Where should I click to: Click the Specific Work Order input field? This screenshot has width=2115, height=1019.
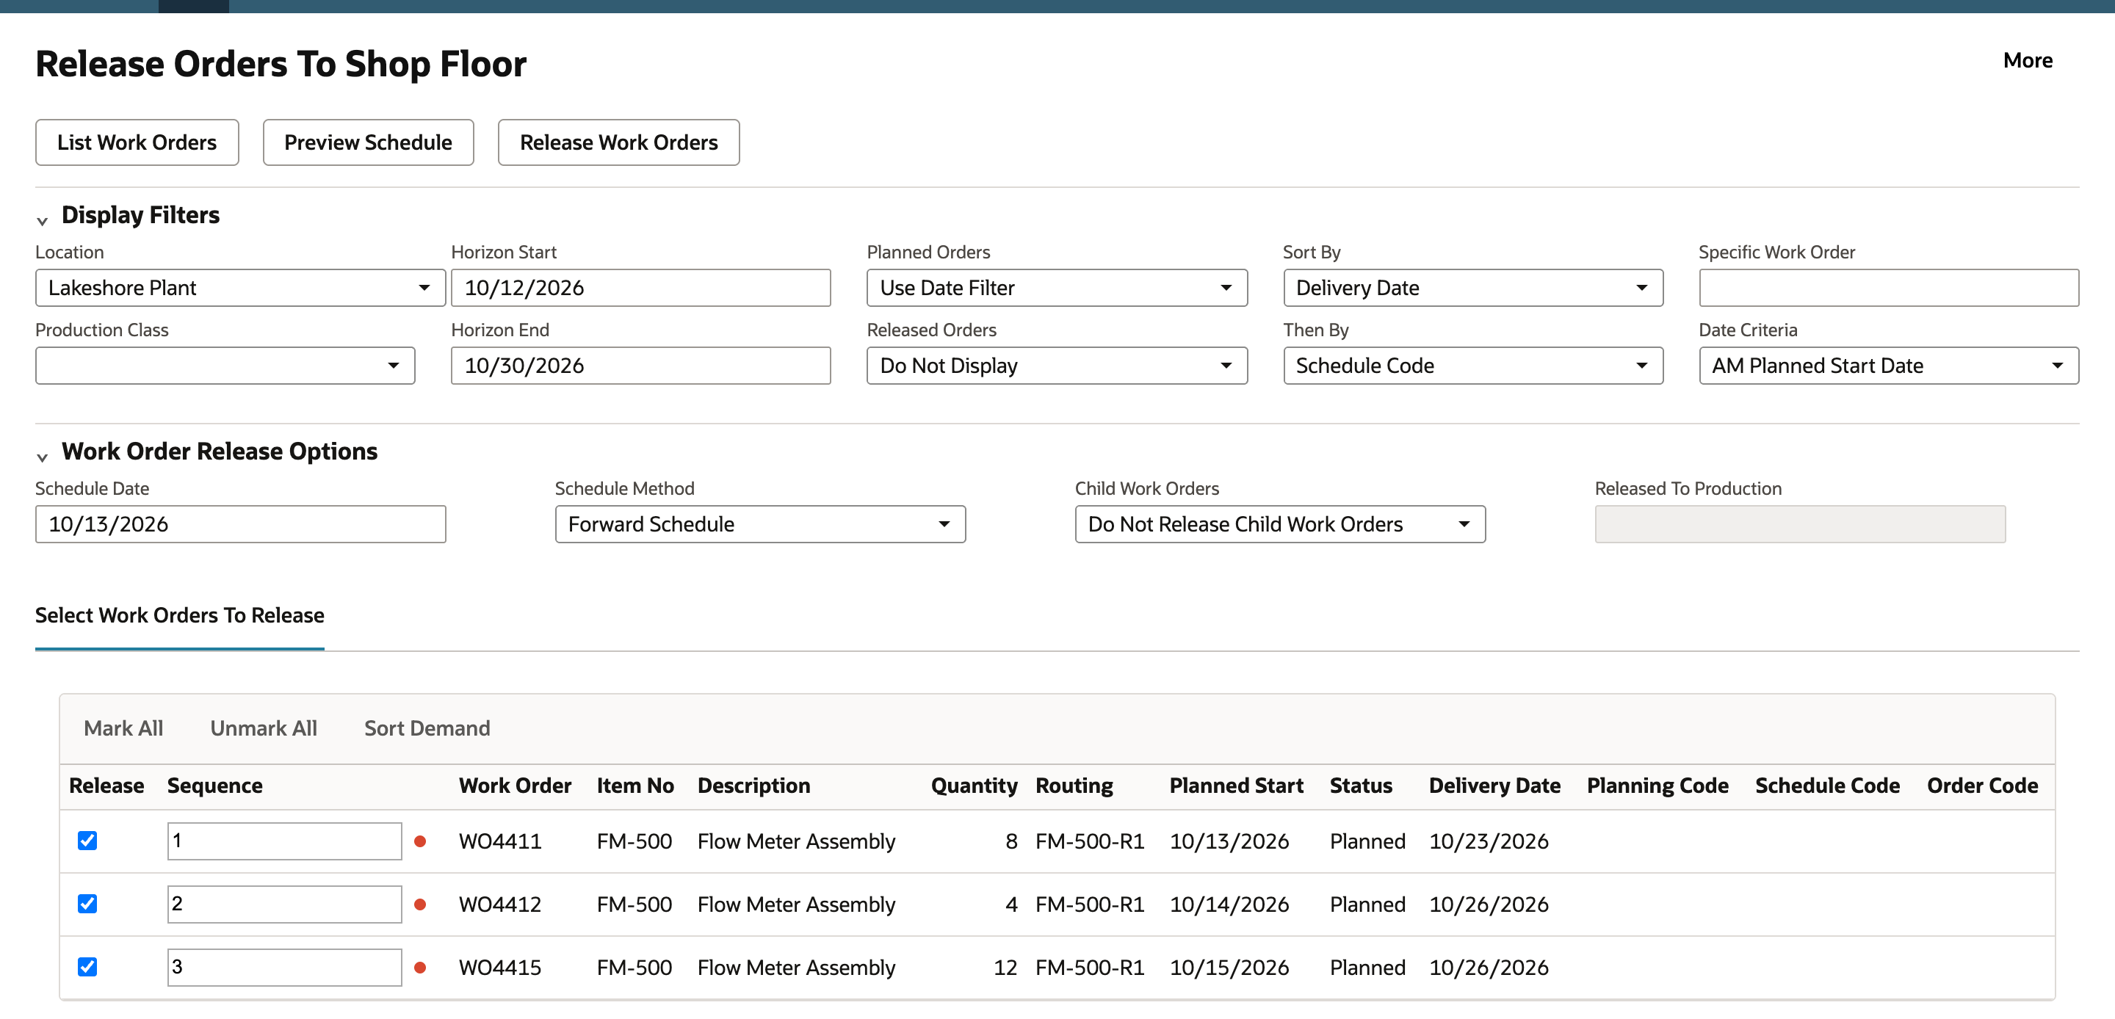click(1888, 287)
